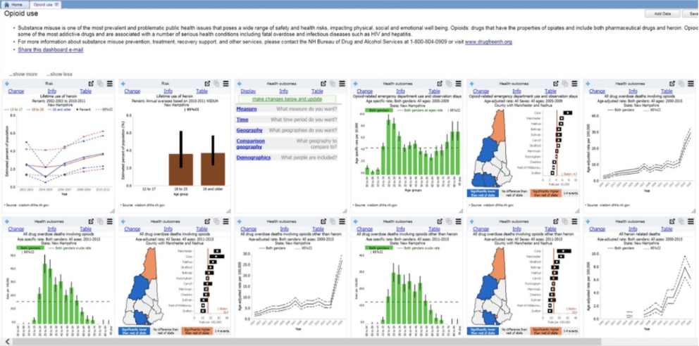This screenshot has width=699, height=346.
Task: Expand the Measure option in settings panel
Action: 247,109
